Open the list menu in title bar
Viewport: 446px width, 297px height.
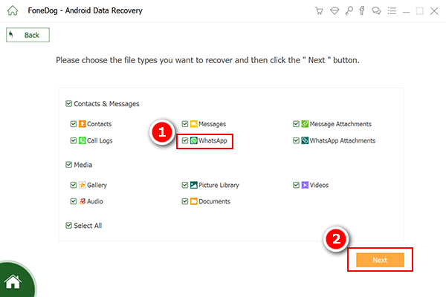(391, 11)
